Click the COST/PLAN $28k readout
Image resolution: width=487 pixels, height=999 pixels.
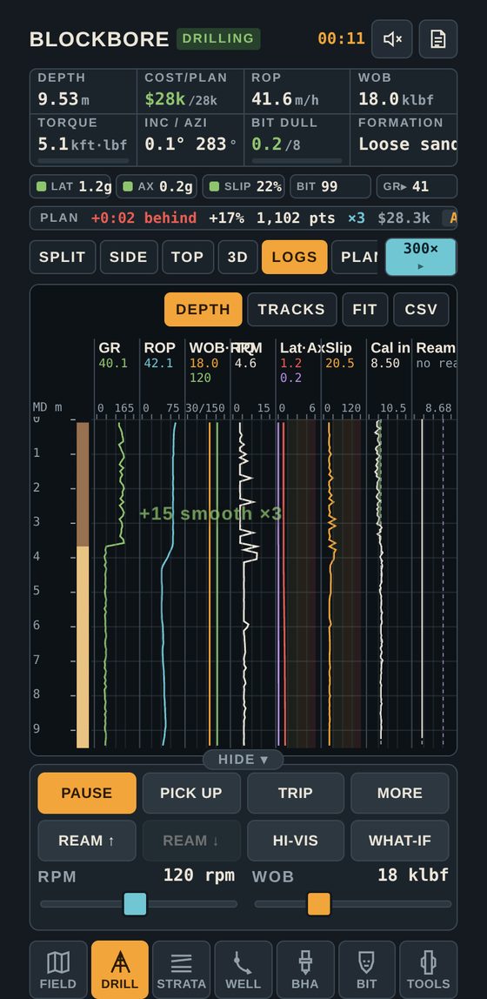click(190, 91)
